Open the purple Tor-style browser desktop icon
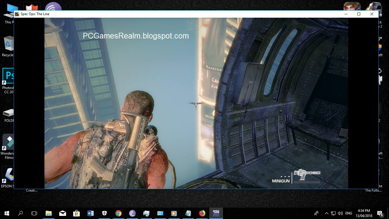The image size is (389, 219). [53, 7]
